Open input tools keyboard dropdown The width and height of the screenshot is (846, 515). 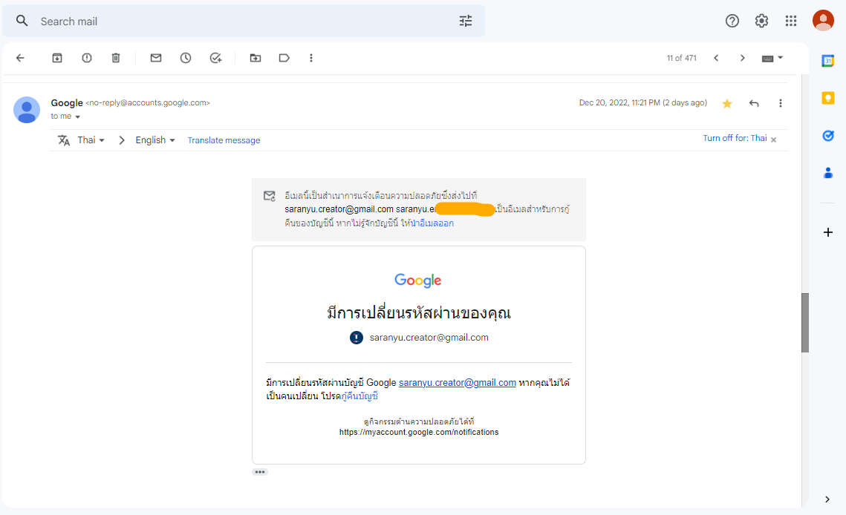coord(772,58)
